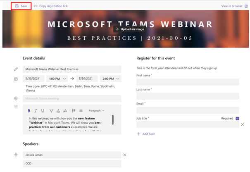Screen dimensions: 250x172
Task: Apply underline formatting
Action: 43,111
